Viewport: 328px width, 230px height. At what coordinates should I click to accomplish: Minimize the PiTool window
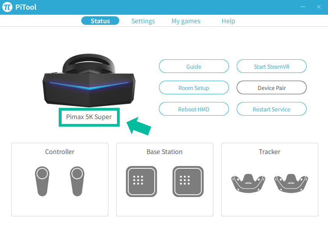point(303,7)
